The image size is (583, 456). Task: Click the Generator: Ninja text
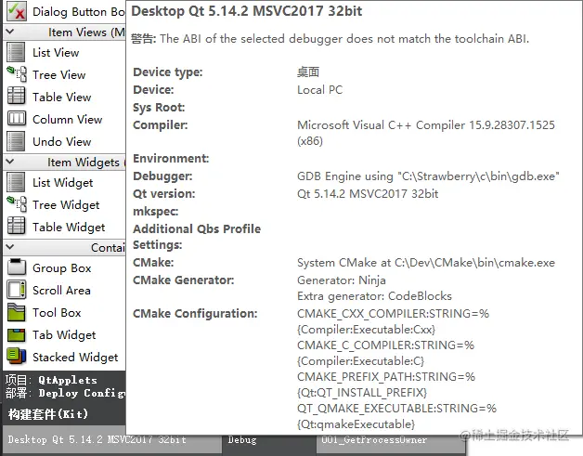click(341, 280)
